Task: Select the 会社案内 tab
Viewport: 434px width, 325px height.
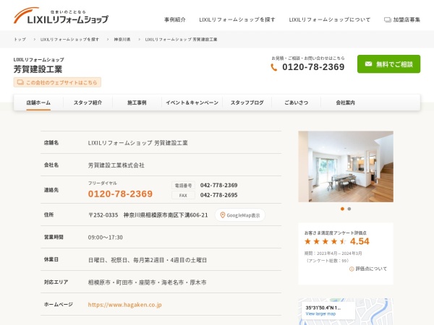Action: coord(346,103)
